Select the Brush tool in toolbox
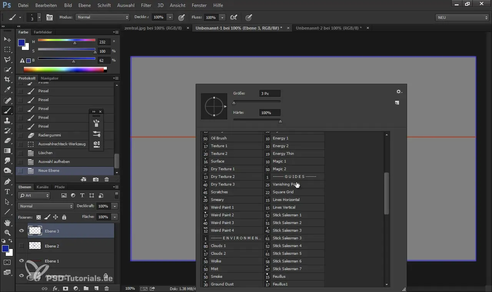 (7, 111)
